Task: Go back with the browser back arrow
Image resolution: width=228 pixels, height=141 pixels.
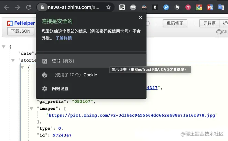Action: [x=7, y=7]
